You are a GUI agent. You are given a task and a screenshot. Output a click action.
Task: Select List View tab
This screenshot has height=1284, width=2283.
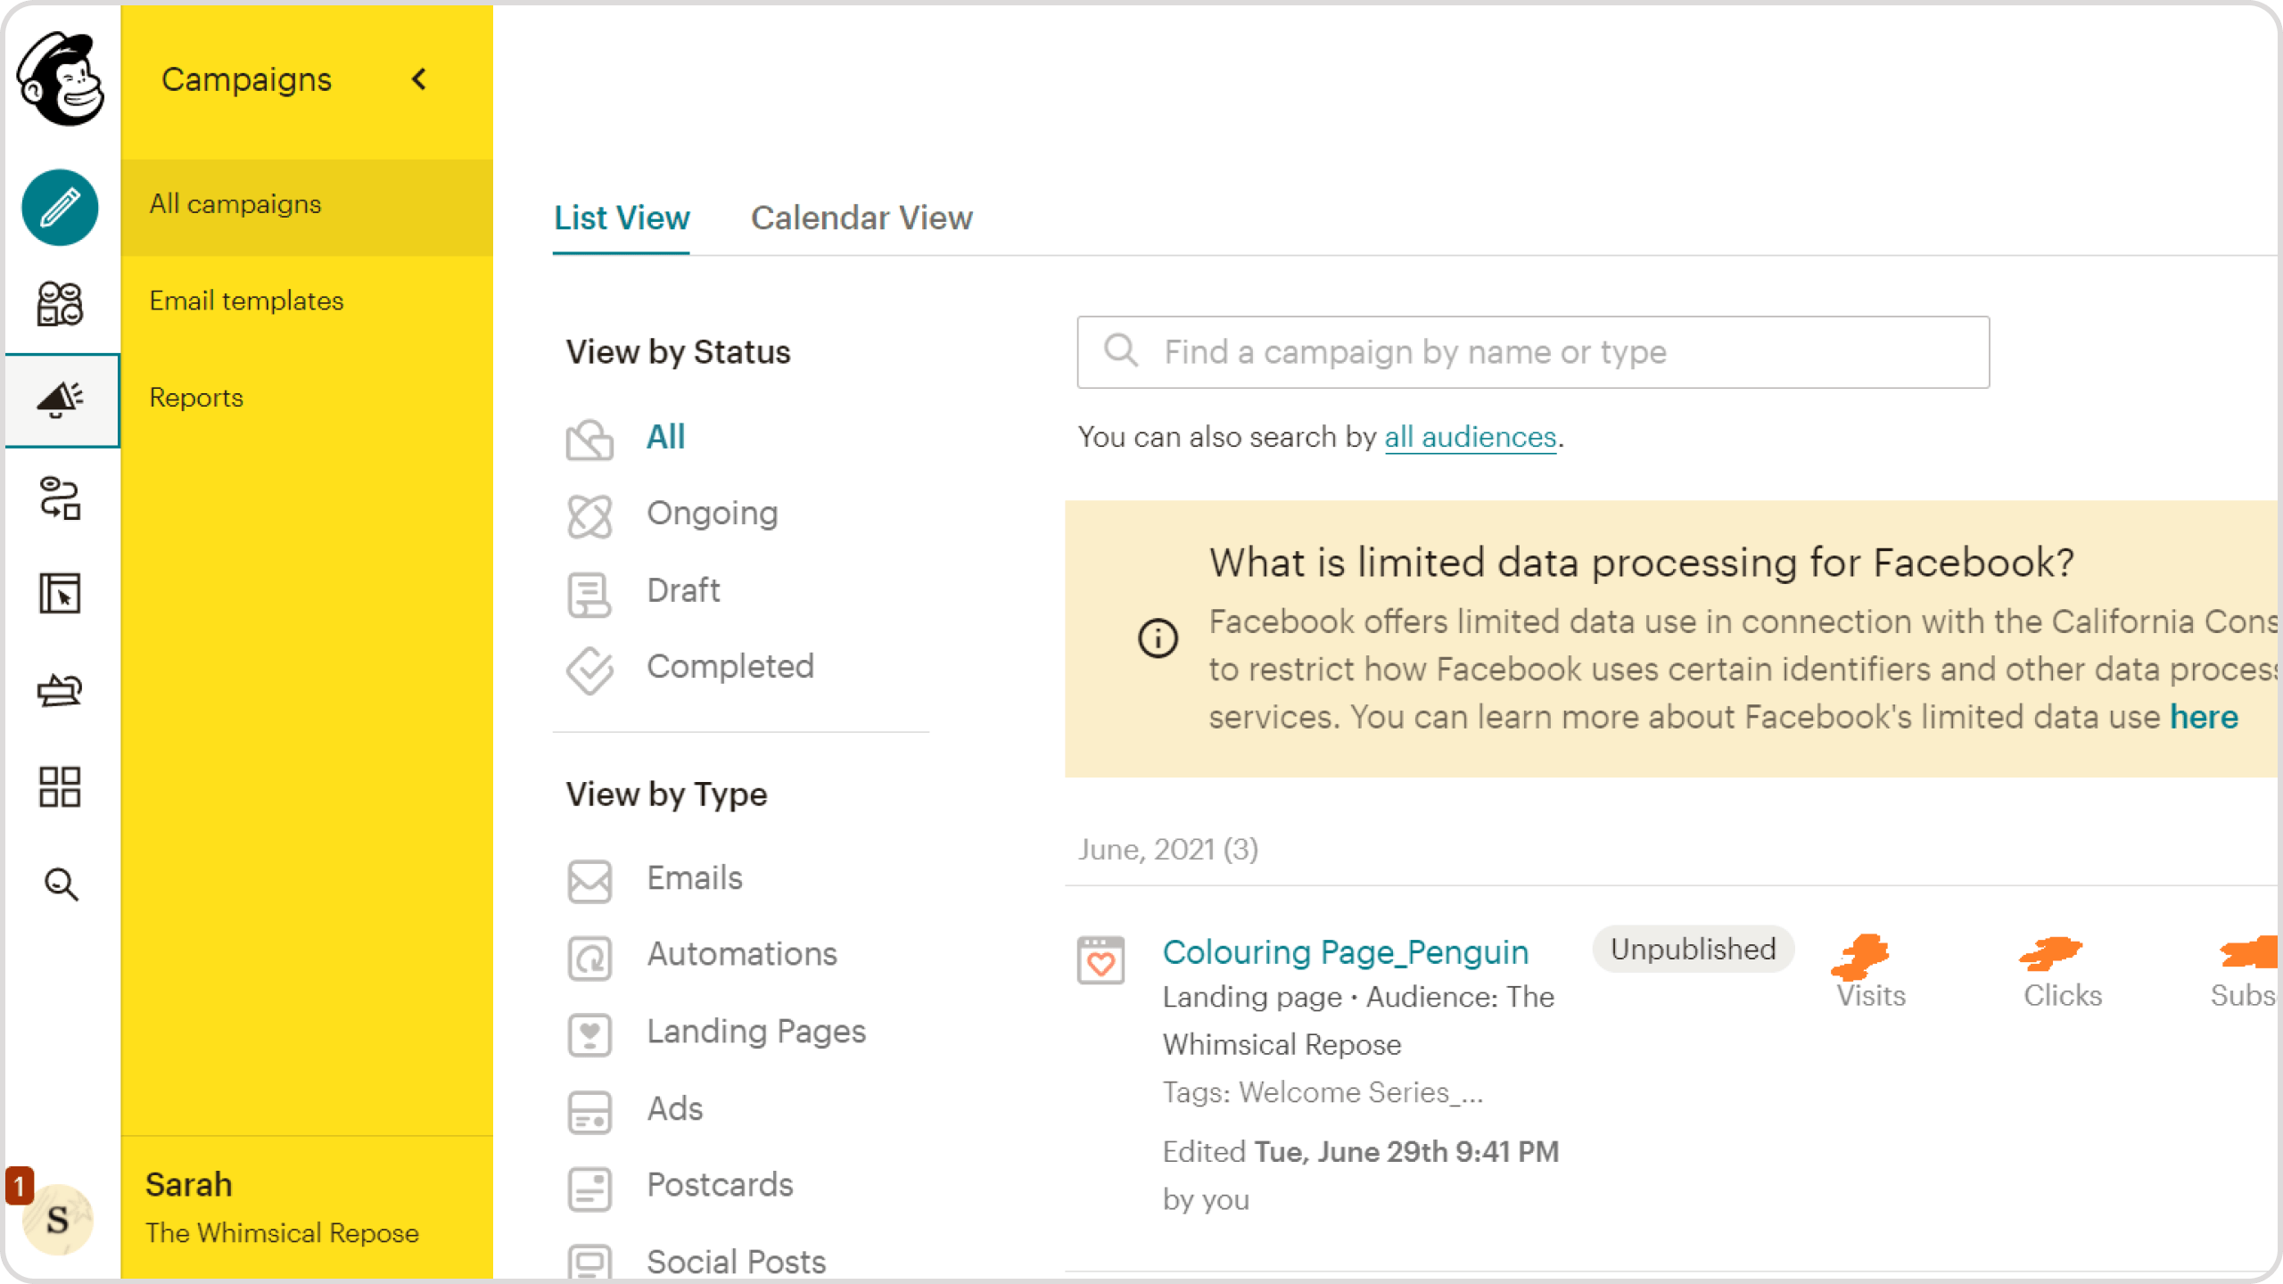622,218
